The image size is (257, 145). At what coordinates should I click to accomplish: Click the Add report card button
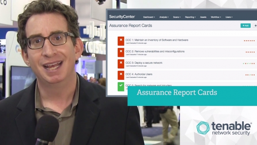(245, 25)
